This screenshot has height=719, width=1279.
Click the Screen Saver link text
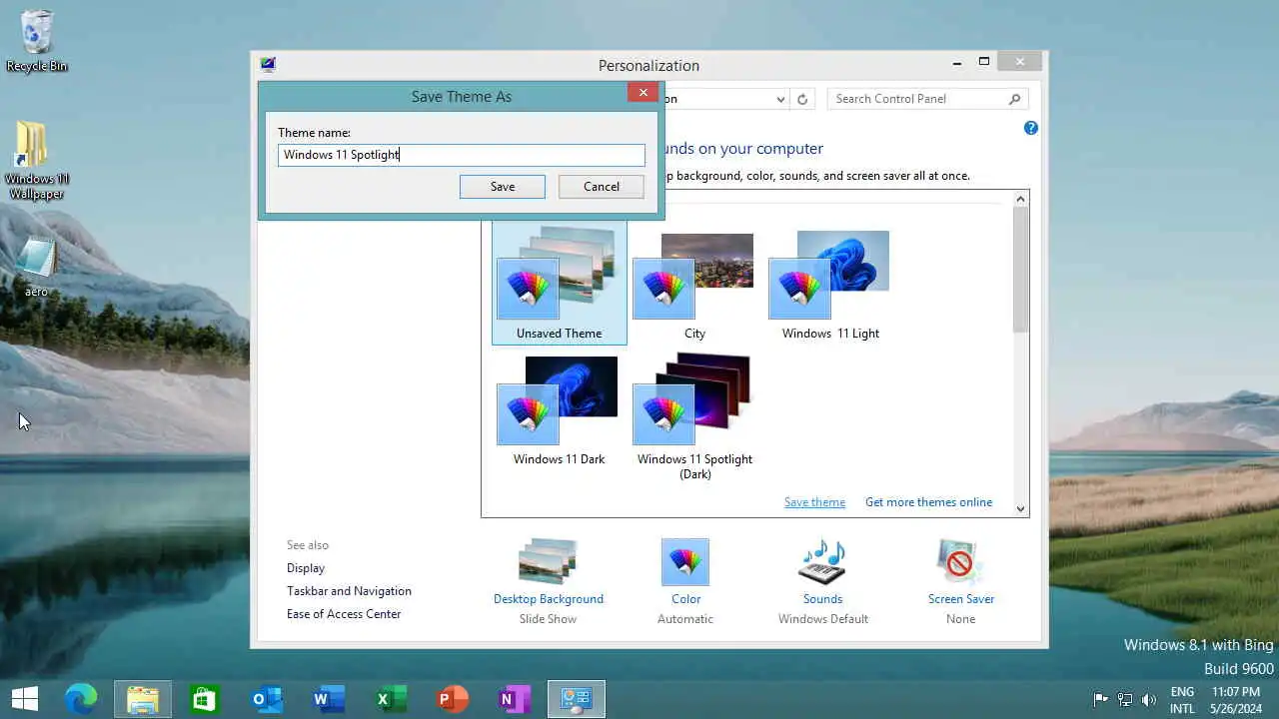[x=961, y=599]
